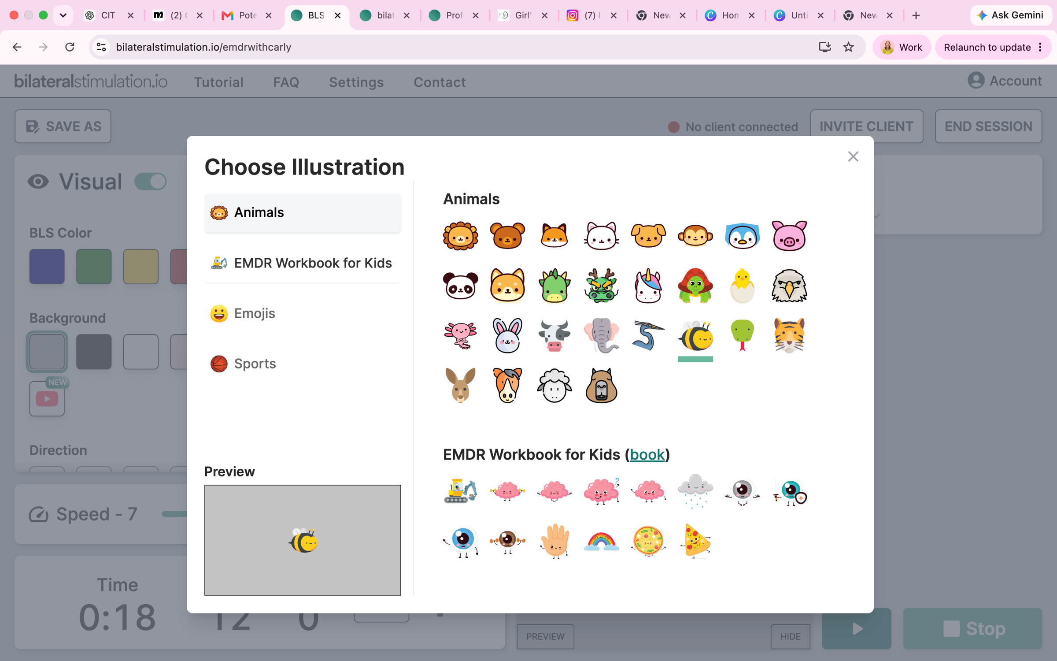Open the EMDR workbook book link
1057x661 pixels.
(x=647, y=454)
